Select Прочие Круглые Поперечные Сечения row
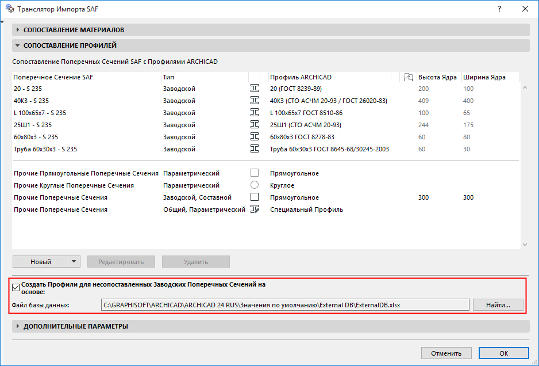This screenshot has width=539, height=366. click(267, 185)
